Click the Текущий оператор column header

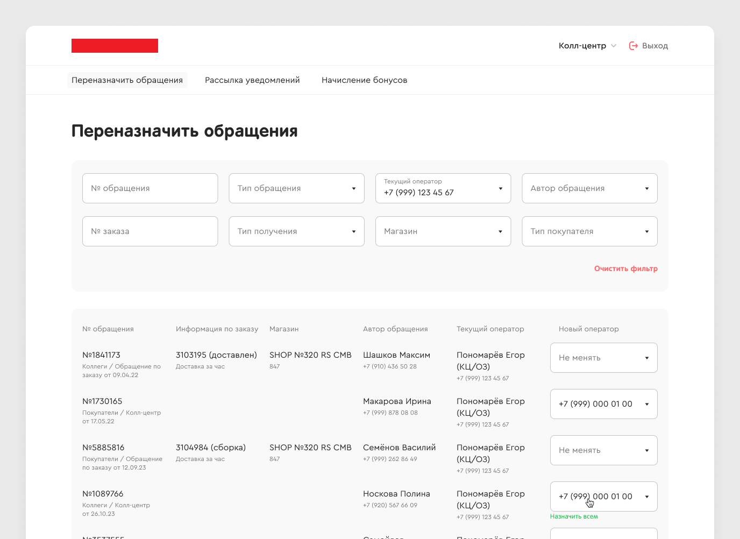pos(490,329)
